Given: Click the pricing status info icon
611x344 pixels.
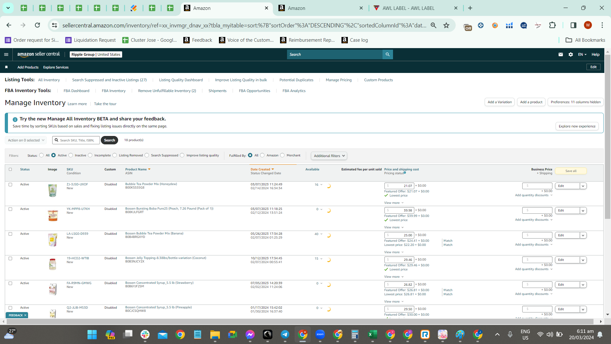Looking at the screenshot, I should tap(405, 173).
